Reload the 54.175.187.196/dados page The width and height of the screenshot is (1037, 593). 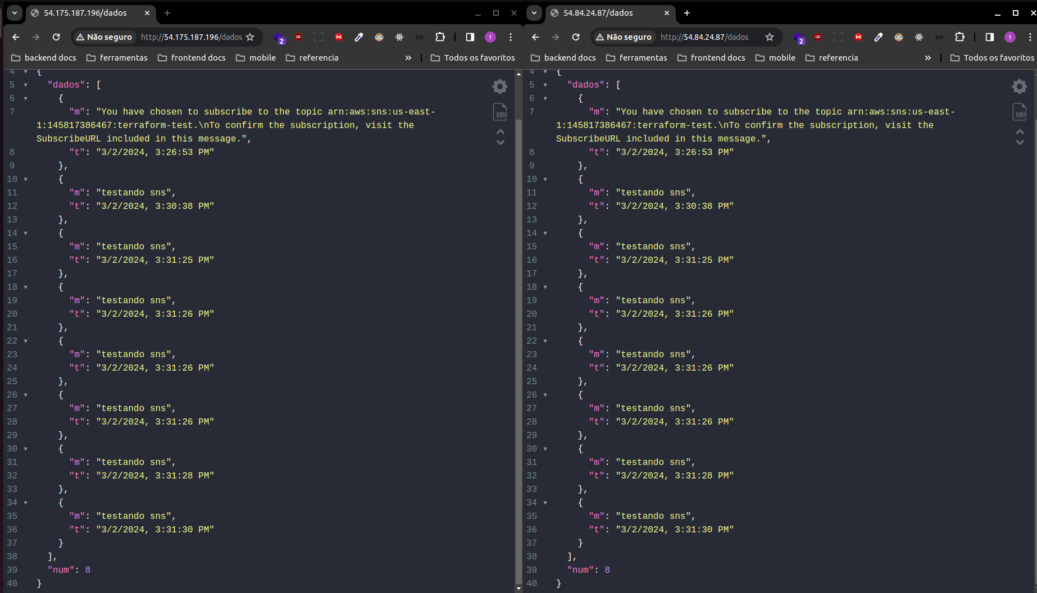pyautogui.click(x=56, y=37)
